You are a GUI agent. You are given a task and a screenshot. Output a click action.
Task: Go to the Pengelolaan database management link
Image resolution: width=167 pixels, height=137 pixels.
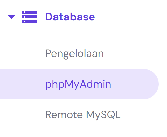click(74, 54)
